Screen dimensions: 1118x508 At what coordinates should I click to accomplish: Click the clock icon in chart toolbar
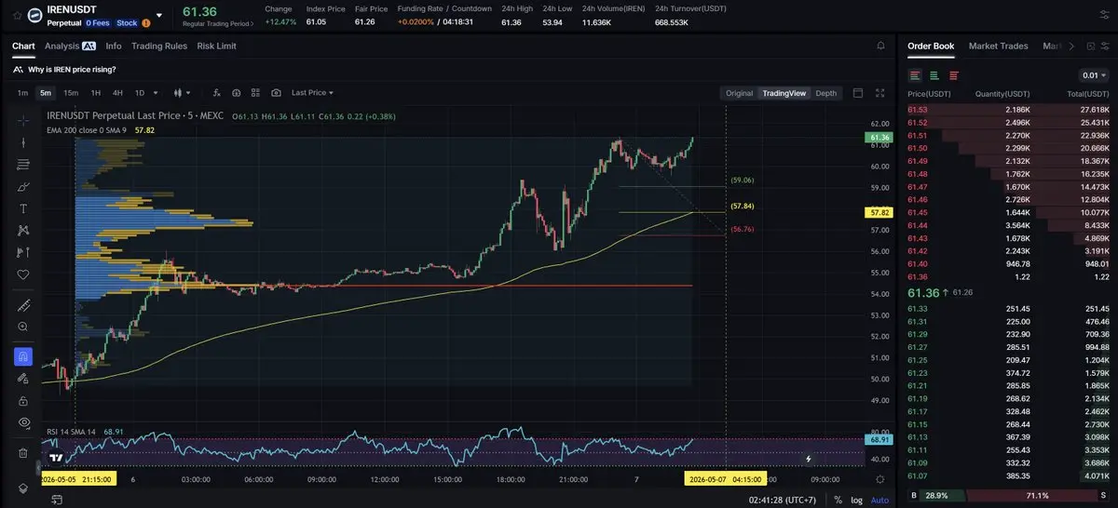(237, 93)
